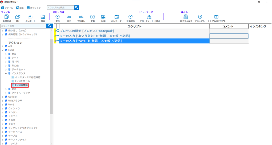Click the 保存 (save) floppy icon
The image size is (272, 145).
(x=43, y=17)
